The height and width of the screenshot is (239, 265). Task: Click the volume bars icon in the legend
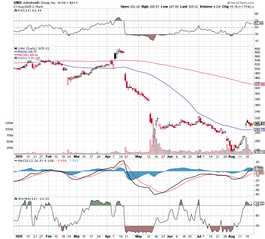[16, 58]
